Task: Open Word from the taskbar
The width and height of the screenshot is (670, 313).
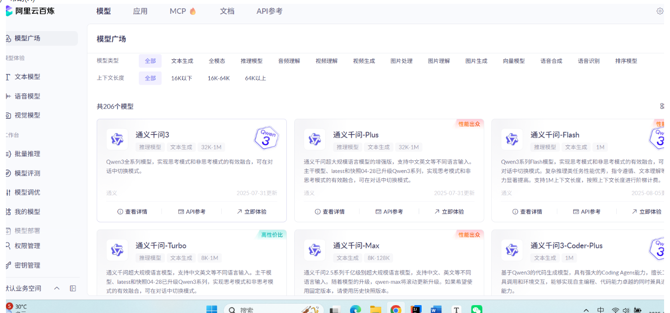Action: [x=436, y=309]
